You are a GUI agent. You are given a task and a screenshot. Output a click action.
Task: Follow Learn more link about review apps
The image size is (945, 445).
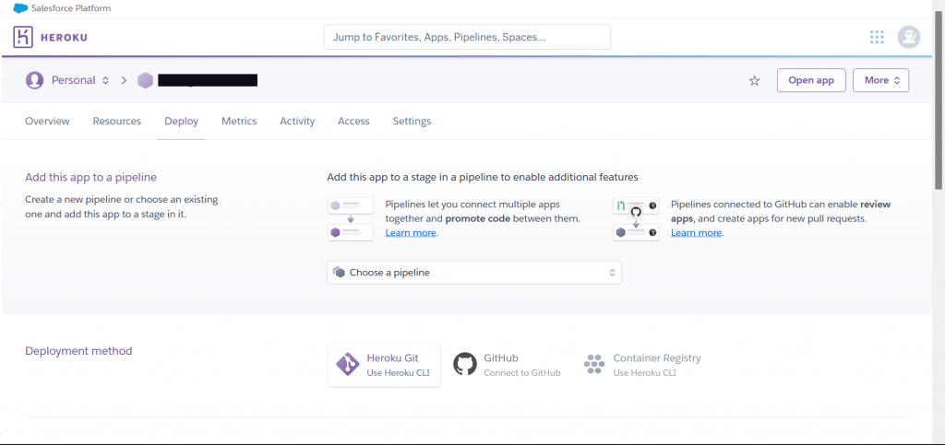coord(696,233)
